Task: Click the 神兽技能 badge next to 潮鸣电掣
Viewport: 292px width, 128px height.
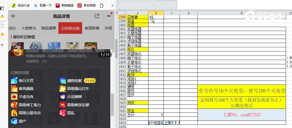Action: click(90, 80)
